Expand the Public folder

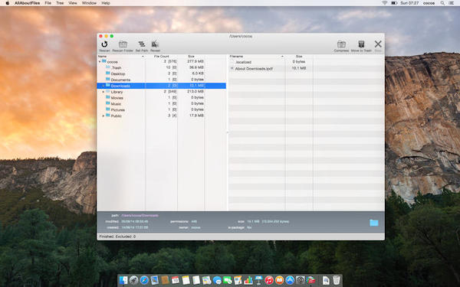click(103, 116)
